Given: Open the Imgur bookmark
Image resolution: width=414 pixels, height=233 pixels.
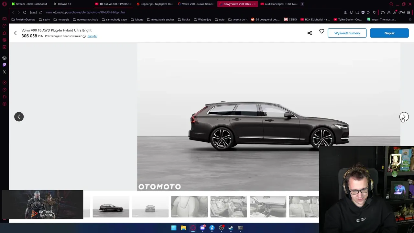Looking at the screenshot, I should pyautogui.click(x=381, y=19).
